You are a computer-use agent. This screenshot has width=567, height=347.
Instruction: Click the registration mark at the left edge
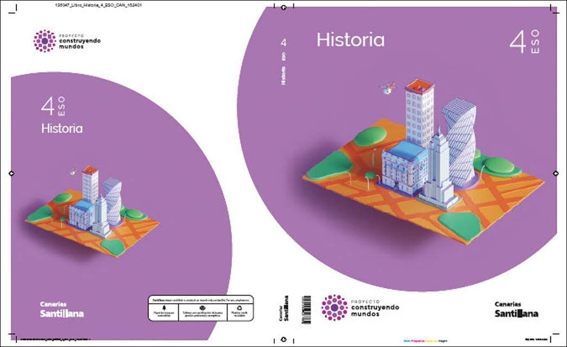pyautogui.click(x=11, y=173)
